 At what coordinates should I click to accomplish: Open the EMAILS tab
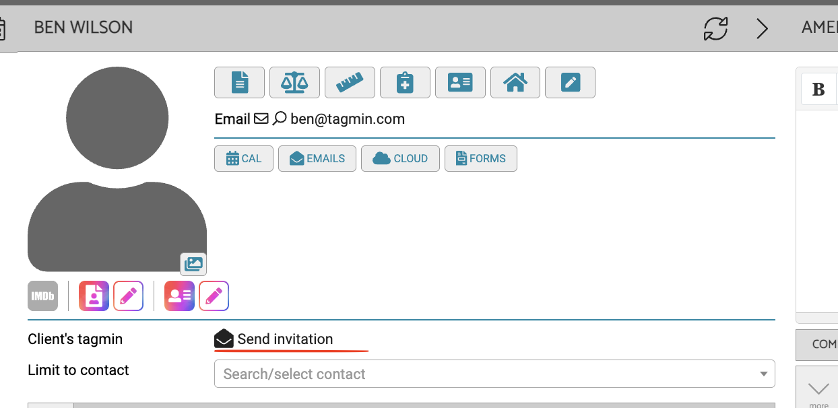(317, 159)
